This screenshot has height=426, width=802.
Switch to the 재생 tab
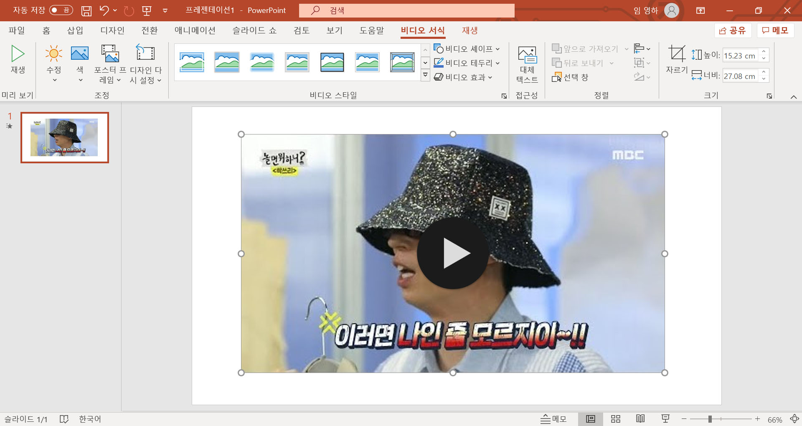(470, 30)
